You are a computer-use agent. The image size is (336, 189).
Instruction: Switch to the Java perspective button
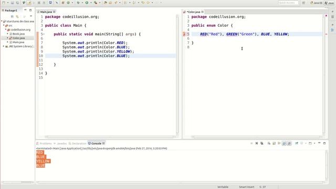[x=329, y=3]
